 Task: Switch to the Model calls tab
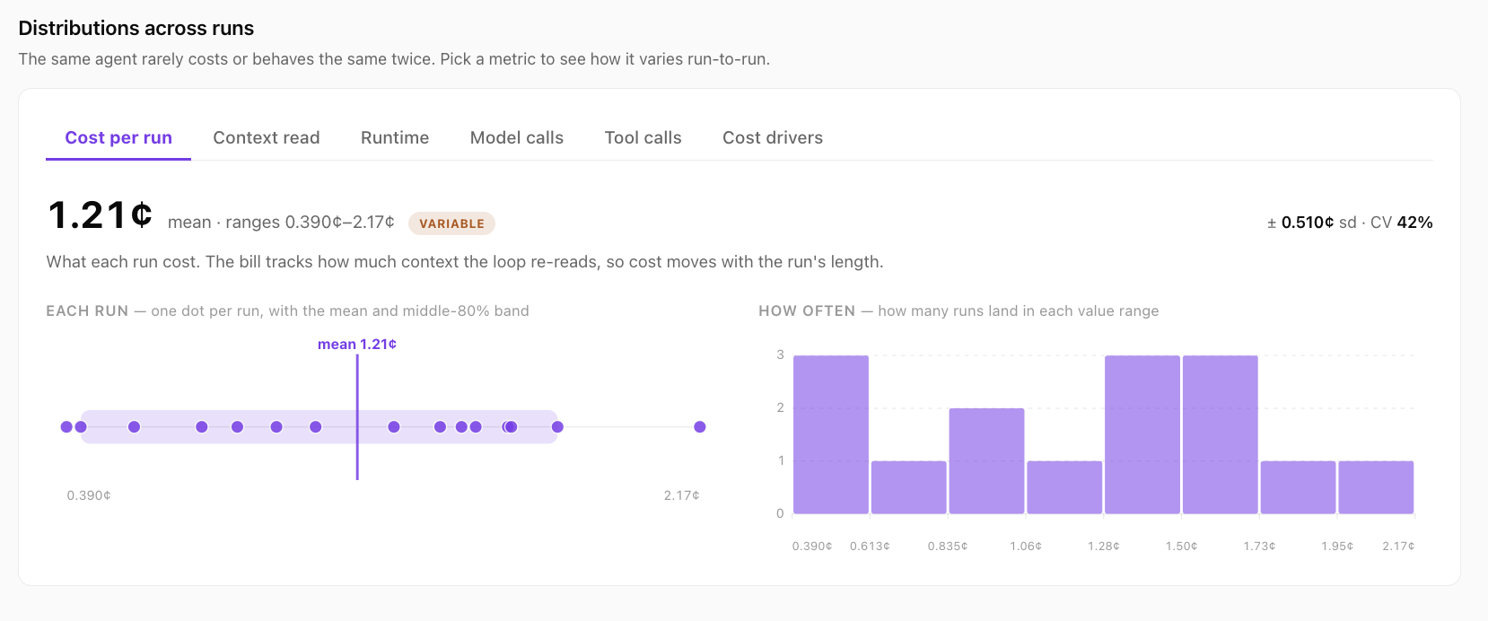coord(517,137)
